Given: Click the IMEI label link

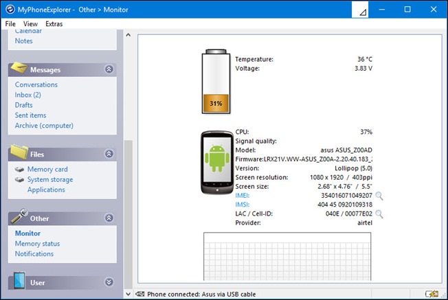Looking at the screenshot, I should tap(243, 196).
